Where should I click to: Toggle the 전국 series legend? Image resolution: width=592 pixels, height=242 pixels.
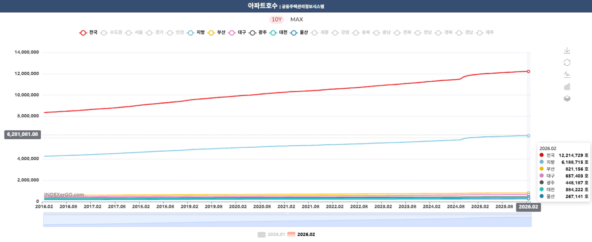(x=89, y=33)
